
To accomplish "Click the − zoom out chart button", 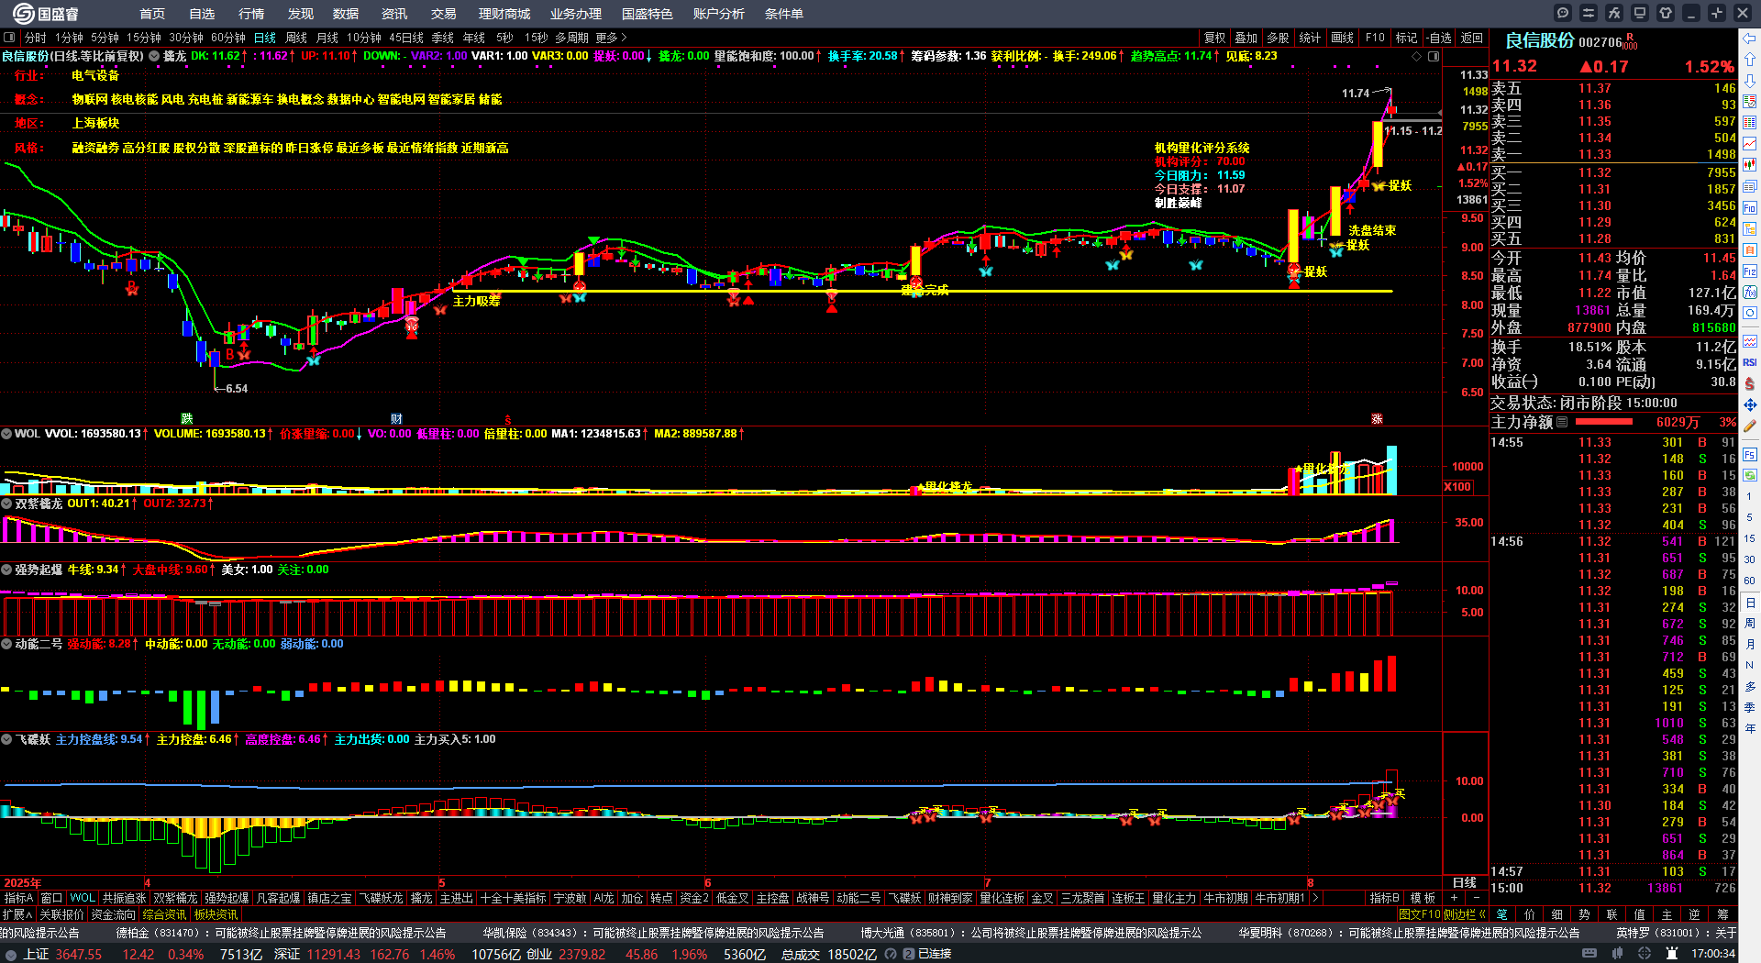I will (x=1476, y=898).
